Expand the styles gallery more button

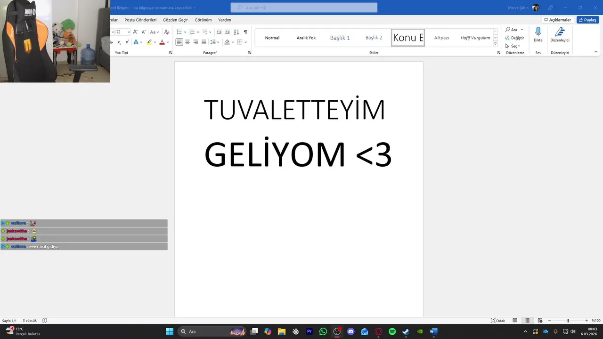click(x=495, y=44)
